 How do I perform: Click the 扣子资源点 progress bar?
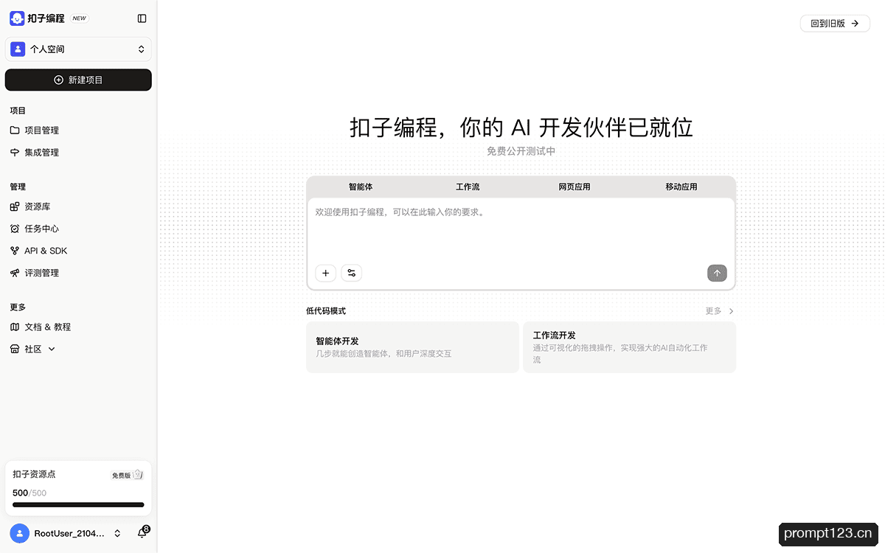tap(78, 505)
